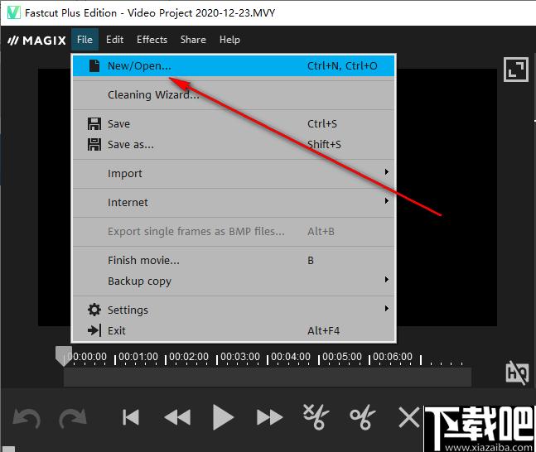Screen dimensions: 536x452
Task: Click the playhead marker on timeline
Action: [x=64, y=356]
